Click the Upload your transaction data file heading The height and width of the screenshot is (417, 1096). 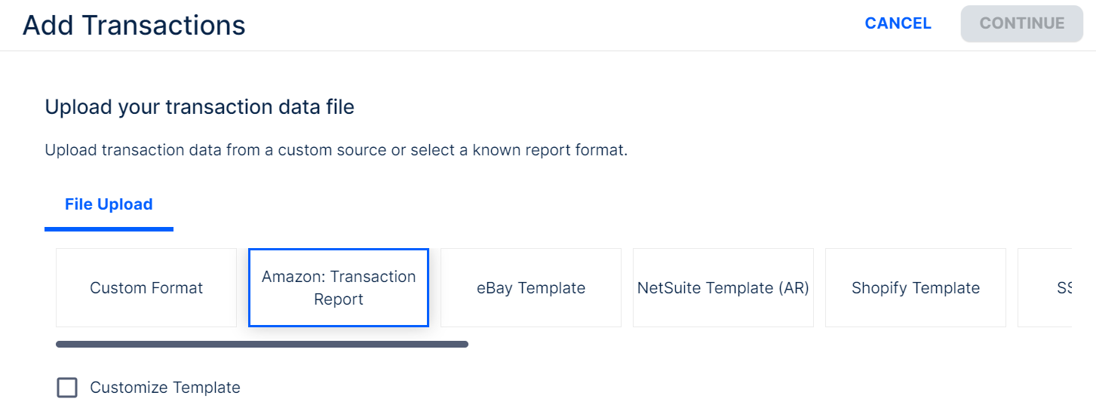point(200,107)
